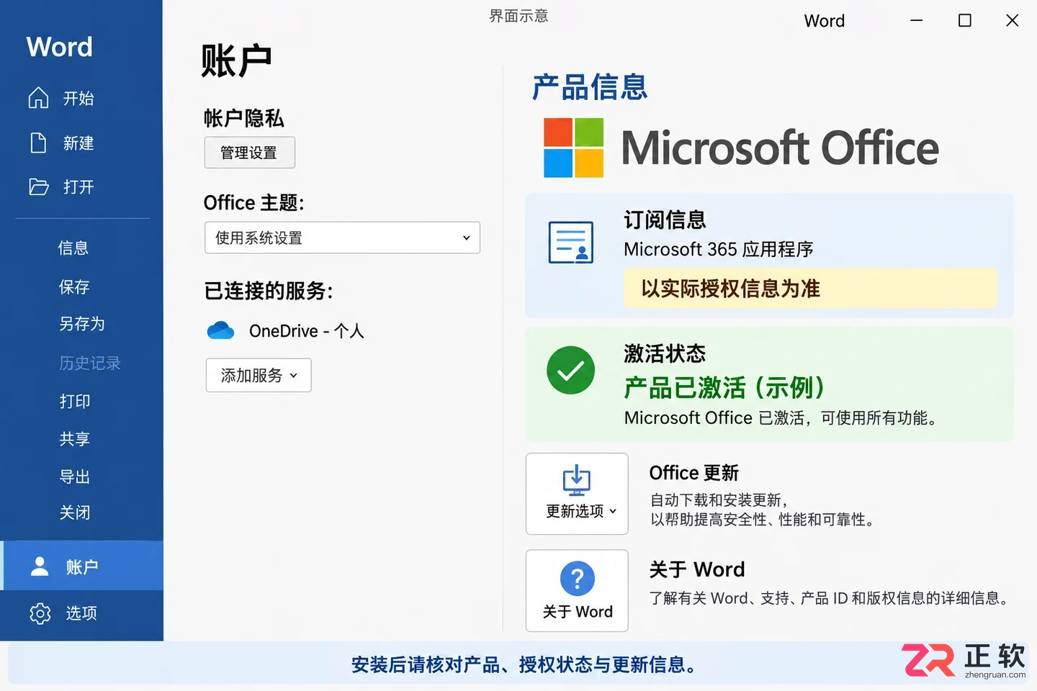
Task: Choose 保存 in the backstage menu
Action: click(x=74, y=287)
